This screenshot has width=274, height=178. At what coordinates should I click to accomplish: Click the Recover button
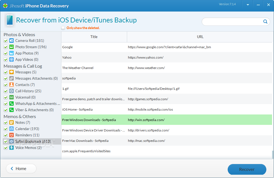(x=247, y=169)
